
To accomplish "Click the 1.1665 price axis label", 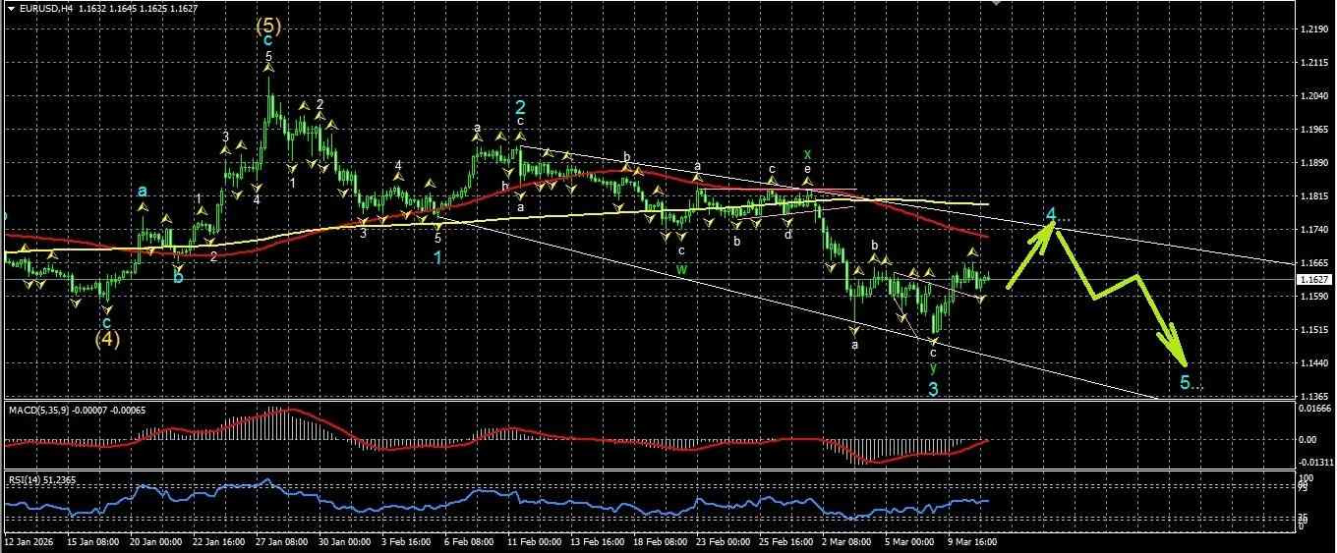I will pyautogui.click(x=1312, y=263).
